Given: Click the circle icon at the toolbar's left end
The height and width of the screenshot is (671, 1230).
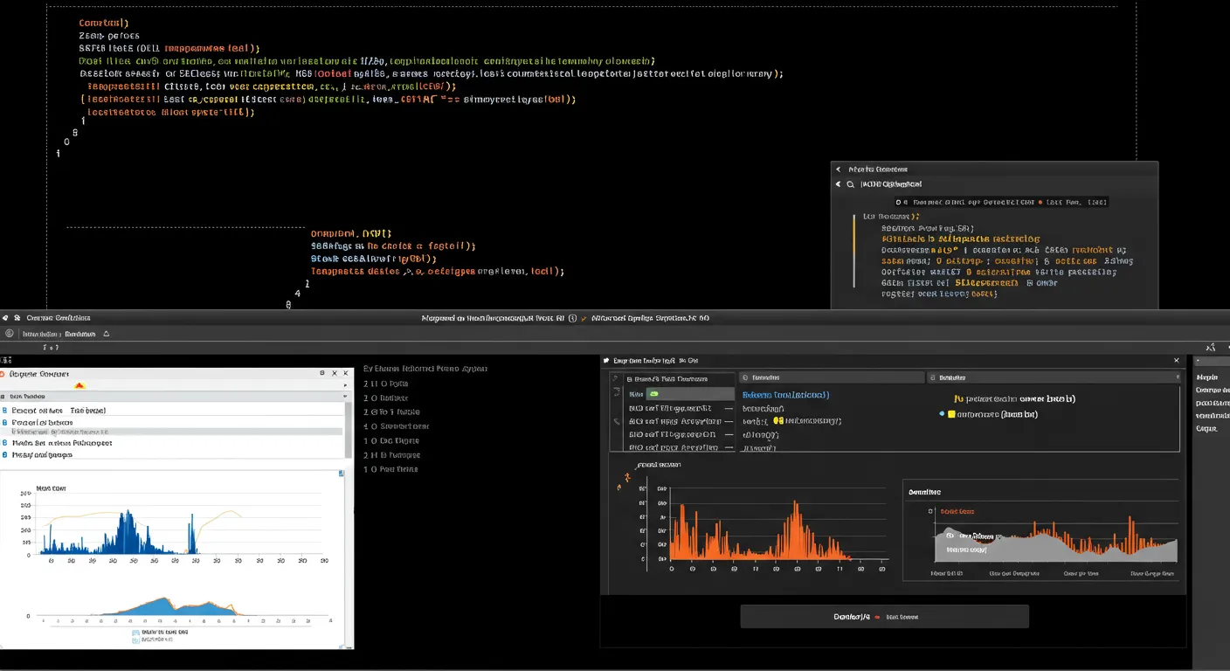Looking at the screenshot, I should coord(10,334).
